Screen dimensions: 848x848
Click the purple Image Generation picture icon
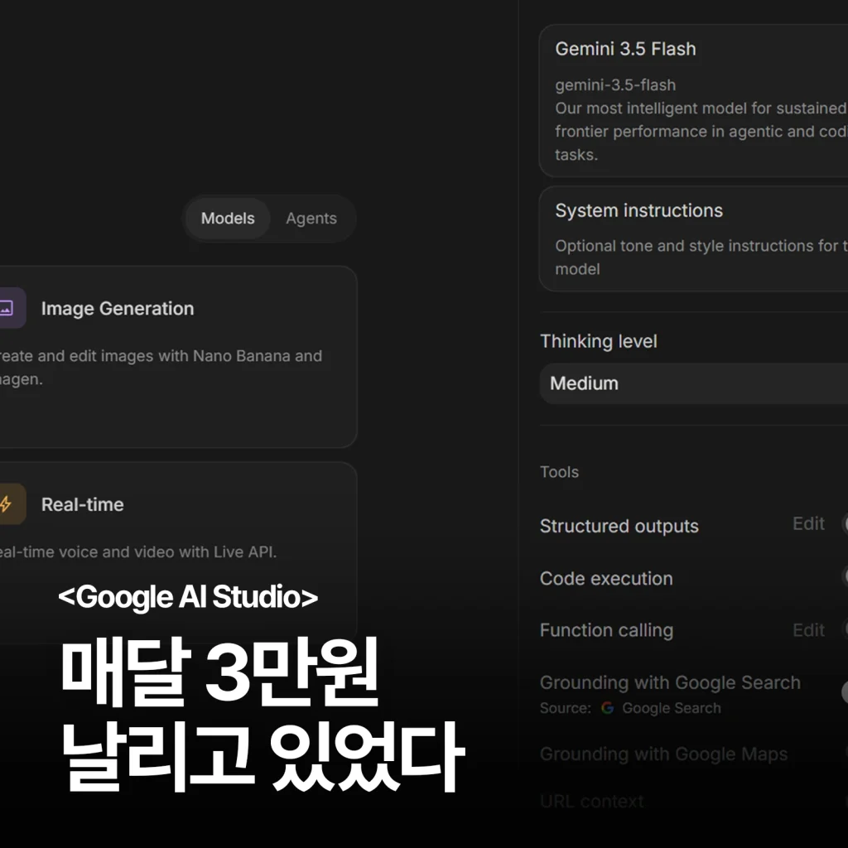pos(7,308)
